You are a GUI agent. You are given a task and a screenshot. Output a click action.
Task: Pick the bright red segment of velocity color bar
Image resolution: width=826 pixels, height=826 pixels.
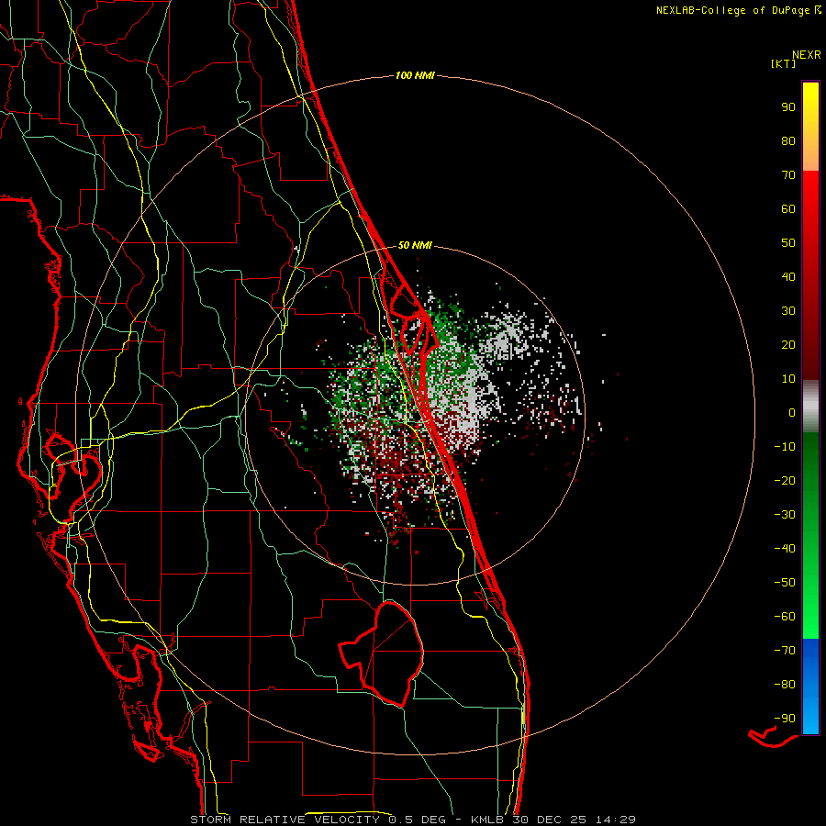(x=810, y=275)
